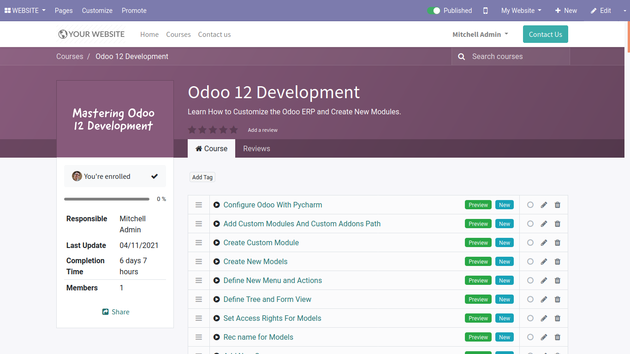Image resolution: width=630 pixels, height=354 pixels.
Task: Expand the My Website dropdown
Action: tap(521, 11)
